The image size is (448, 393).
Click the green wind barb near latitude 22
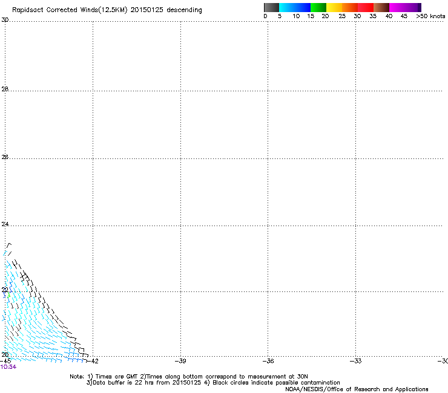9,296
